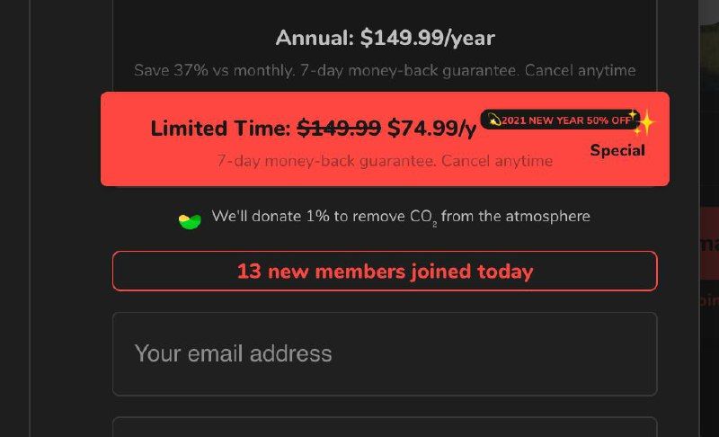Click the red page element behind the dialog's right edge
This screenshot has height=437, width=719.
click(x=707, y=243)
